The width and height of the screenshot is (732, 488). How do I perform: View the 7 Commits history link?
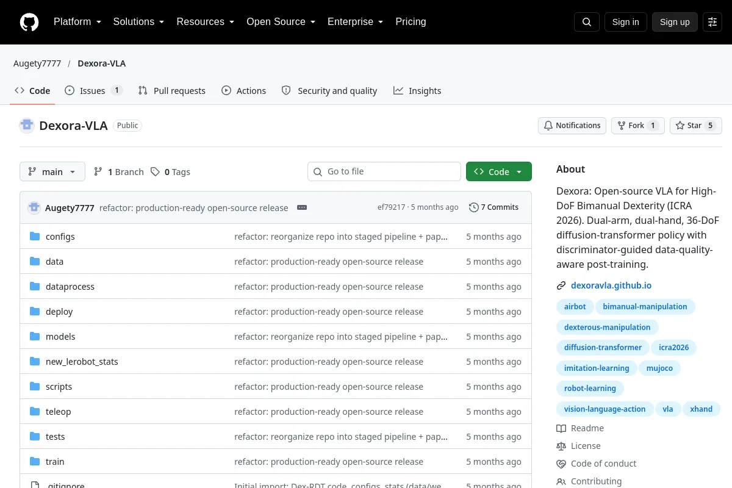pos(493,207)
